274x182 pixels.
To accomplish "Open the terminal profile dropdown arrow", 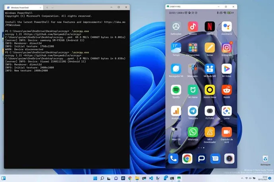I will [x=52, y=8].
